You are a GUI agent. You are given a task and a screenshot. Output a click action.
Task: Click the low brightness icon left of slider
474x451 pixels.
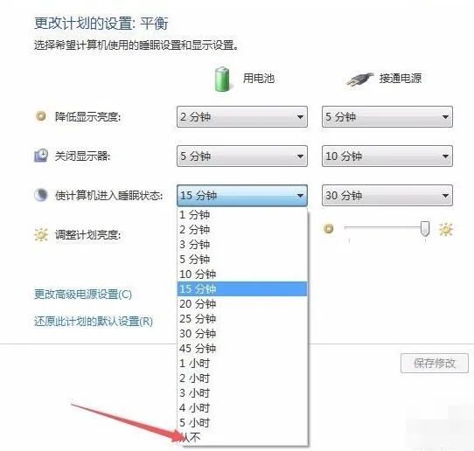coord(329,229)
